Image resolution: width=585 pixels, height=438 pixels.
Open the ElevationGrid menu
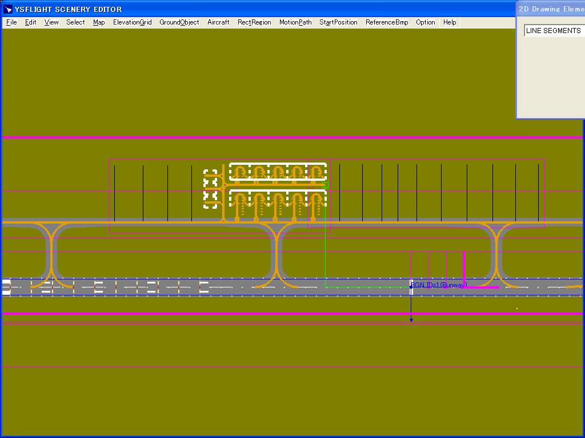pyautogui.click(x=133, y=22)
